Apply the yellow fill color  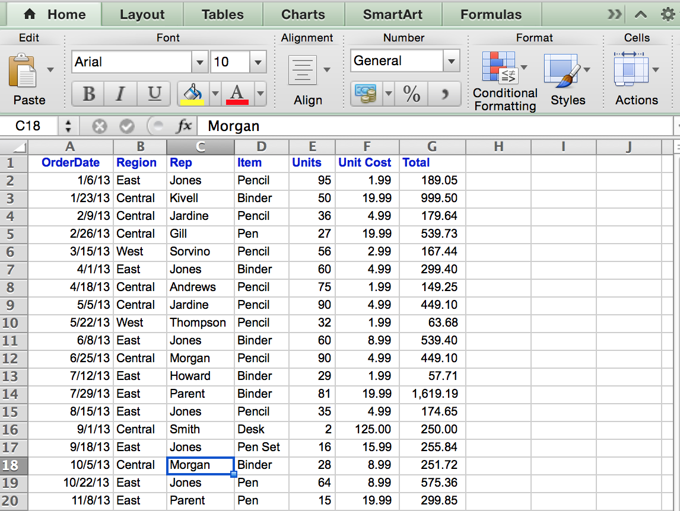pyautogui.click(x=192, y=94)
